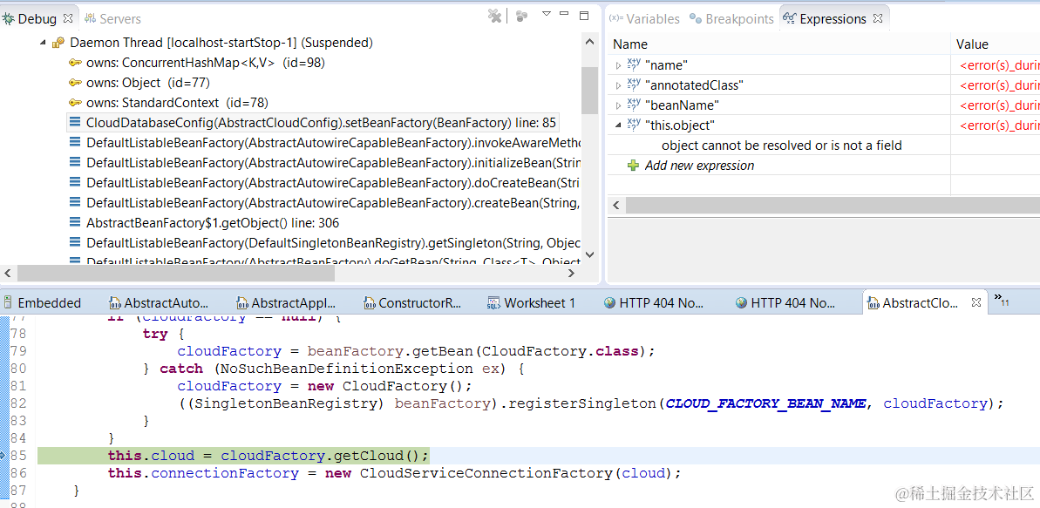Expand the "beanName" expression
Screen dimensions: 1040x508
pos(618,105)
